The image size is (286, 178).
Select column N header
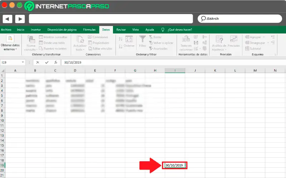(275, 70)
